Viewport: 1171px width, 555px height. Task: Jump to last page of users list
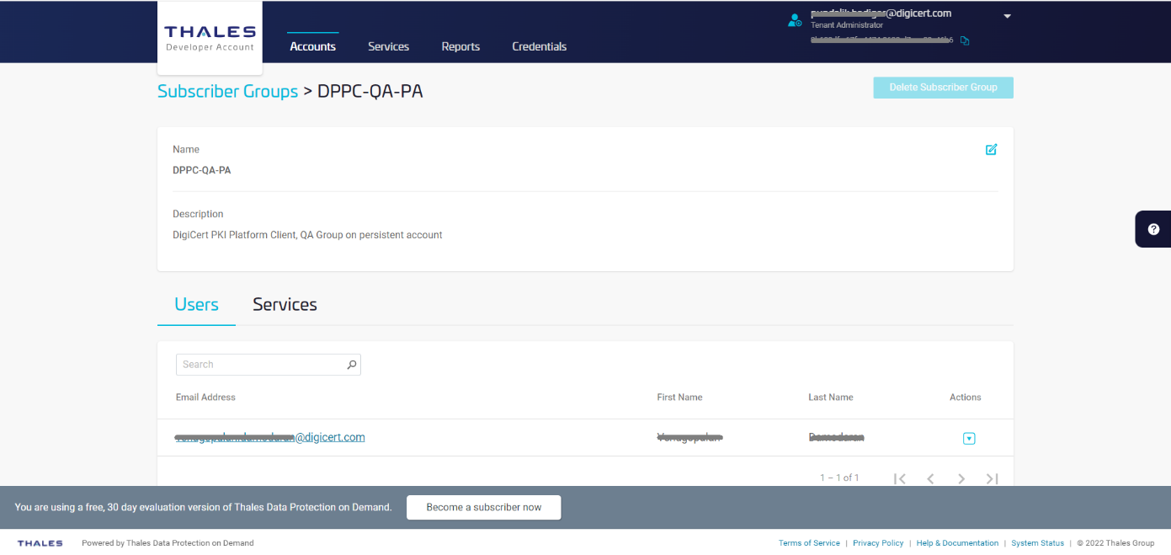(x=992, y=478)
